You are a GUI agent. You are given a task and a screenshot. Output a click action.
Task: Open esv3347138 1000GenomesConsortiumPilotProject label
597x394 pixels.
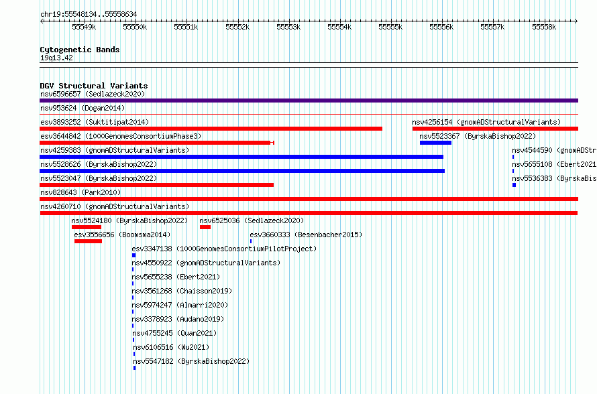click(x=224, y=249)
